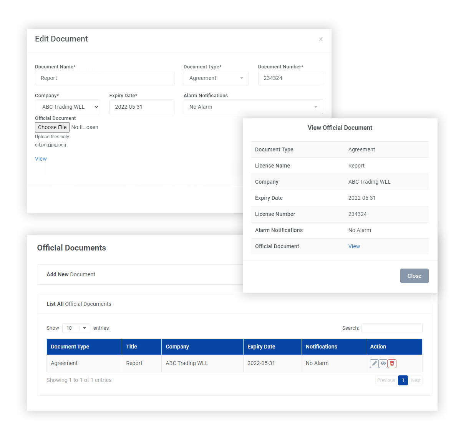Go to the Next page of documents
This screenshot has width=461, height=443.
tap(416, 380)
